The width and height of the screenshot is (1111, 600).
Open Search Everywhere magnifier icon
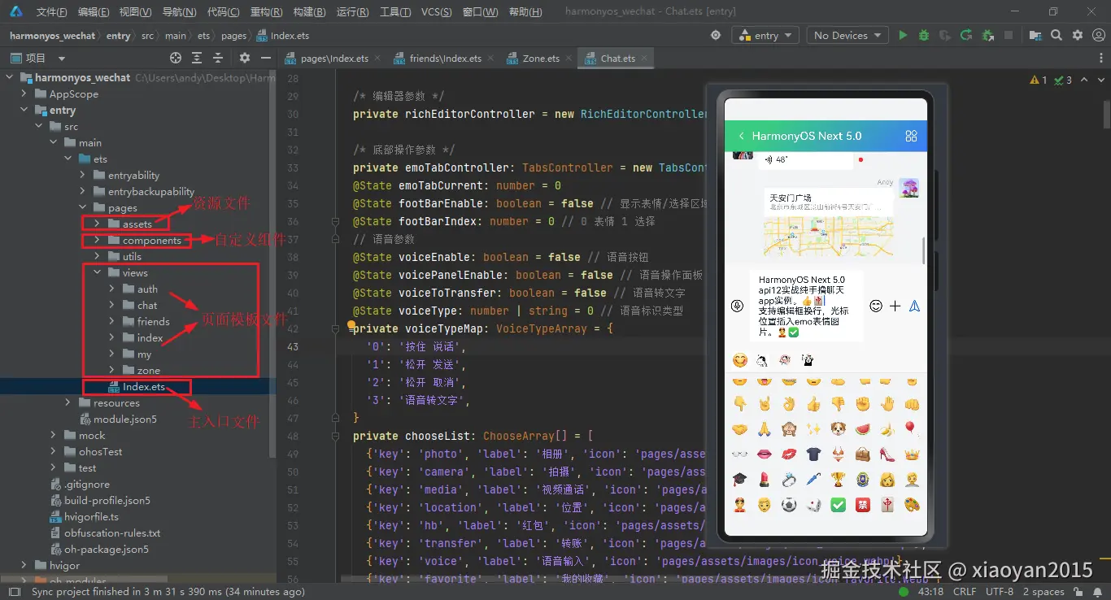(1057, 36)
